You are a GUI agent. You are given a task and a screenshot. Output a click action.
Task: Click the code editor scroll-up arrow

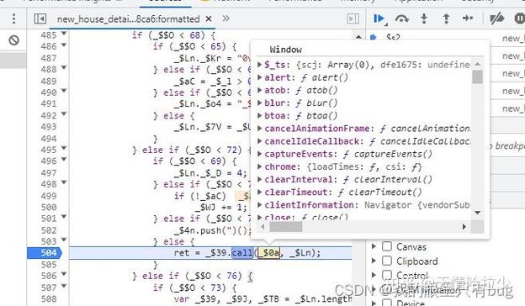(358, 36)
